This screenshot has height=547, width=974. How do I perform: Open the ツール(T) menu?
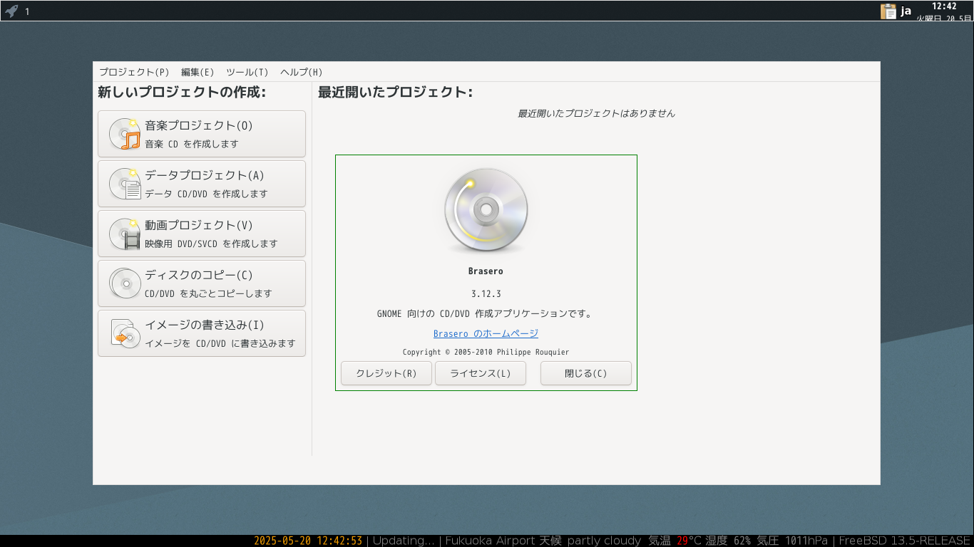coord(247,72)
